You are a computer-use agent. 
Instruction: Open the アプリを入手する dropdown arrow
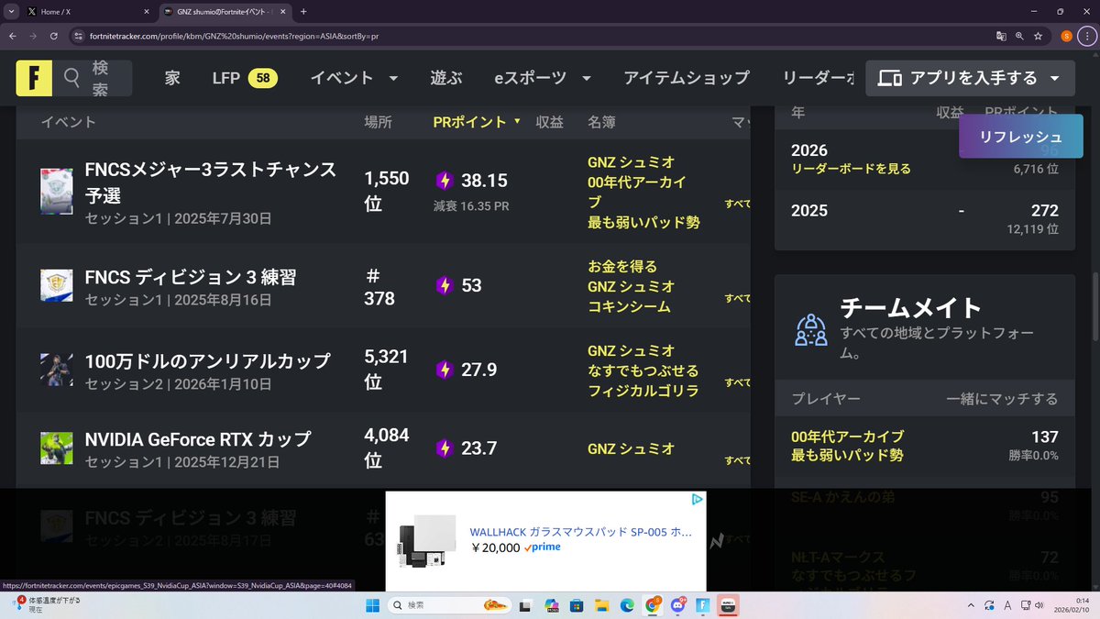(x=1055, y=79)
